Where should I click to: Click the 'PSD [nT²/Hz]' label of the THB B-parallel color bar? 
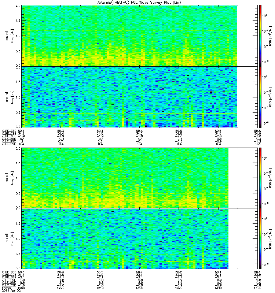point(270,97)
